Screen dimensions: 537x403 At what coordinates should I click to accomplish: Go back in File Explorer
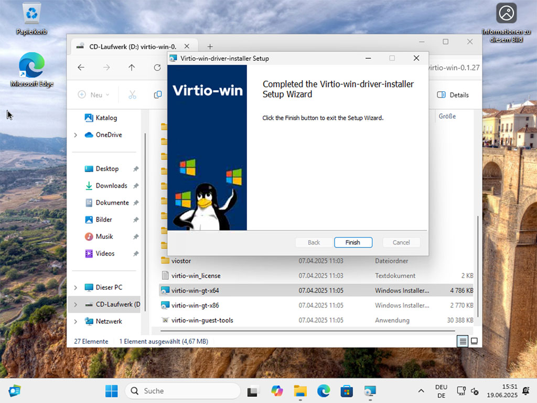coord(81,68)
